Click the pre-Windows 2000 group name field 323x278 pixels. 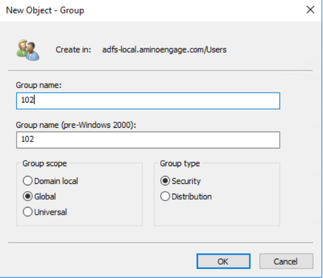tap(148, 139)
